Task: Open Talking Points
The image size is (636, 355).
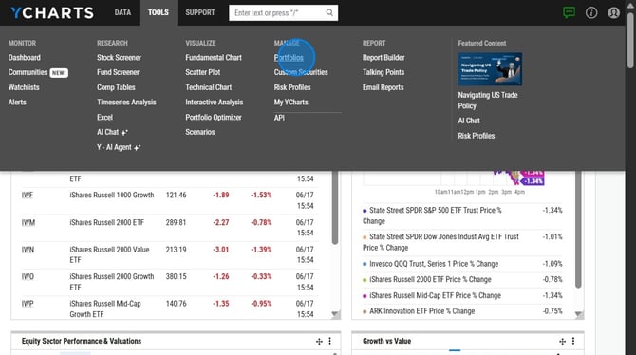Action: coord(383,72)
